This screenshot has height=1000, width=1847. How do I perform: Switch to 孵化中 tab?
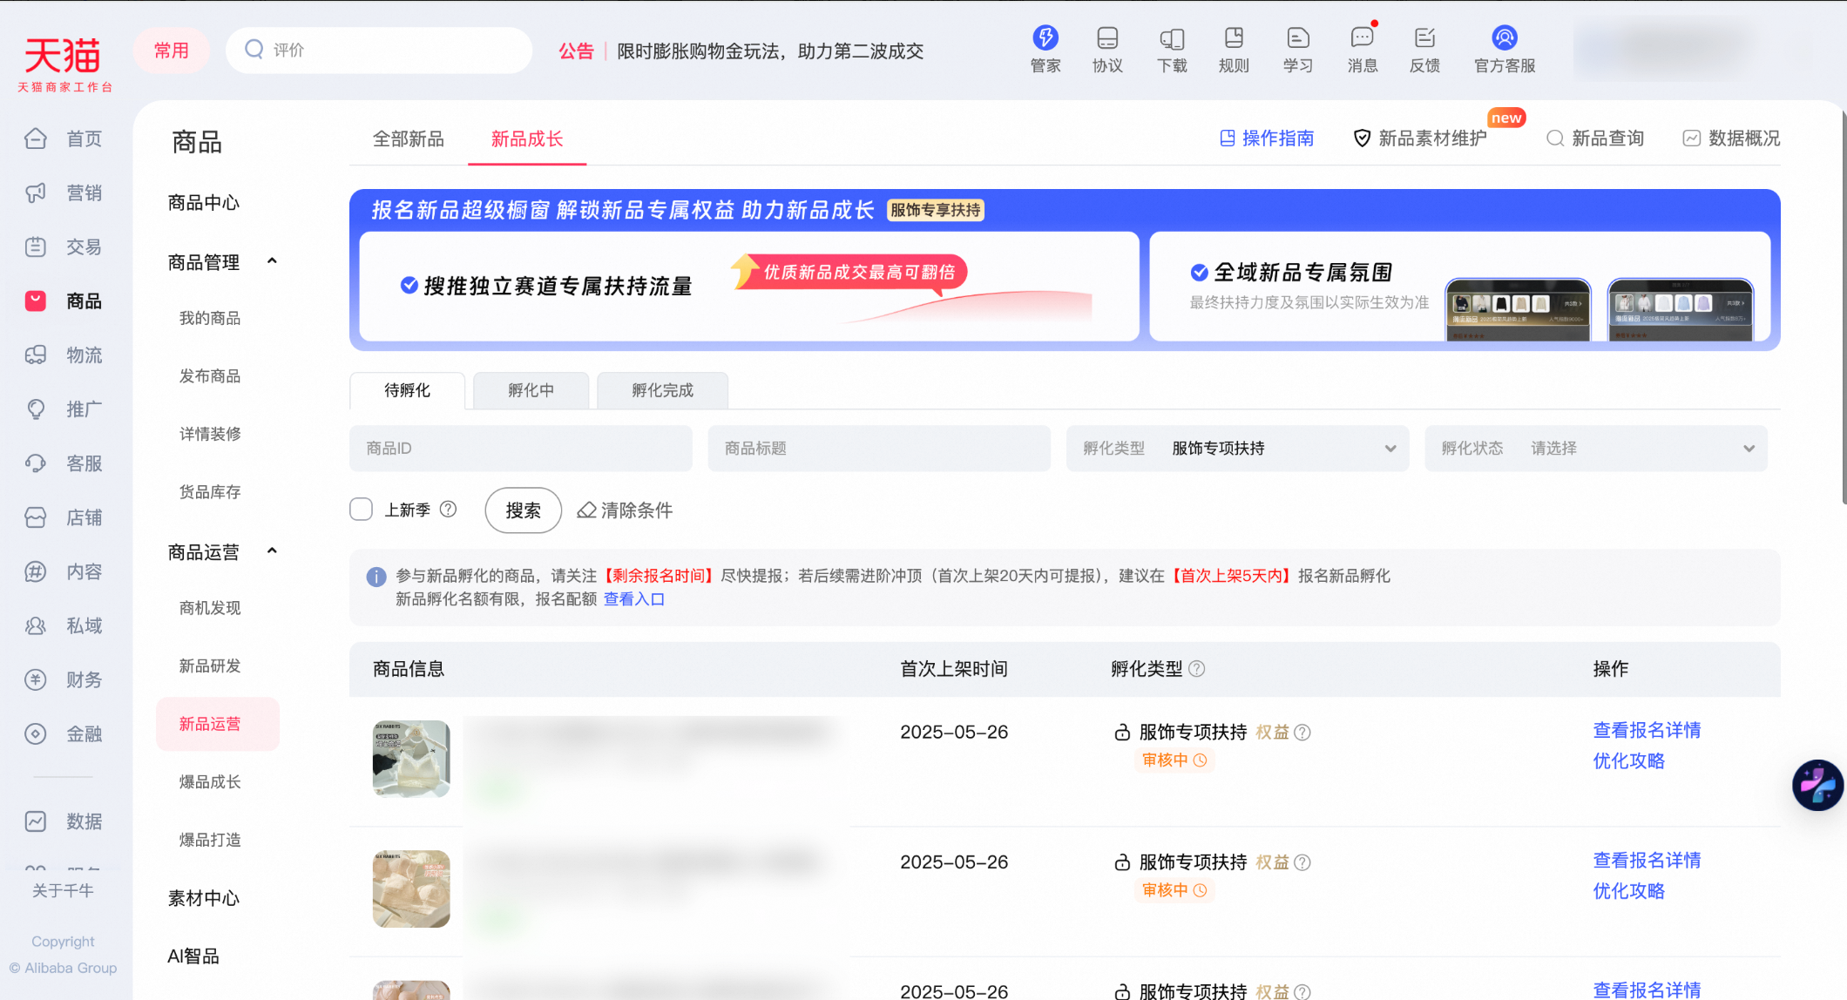point(531,390)
